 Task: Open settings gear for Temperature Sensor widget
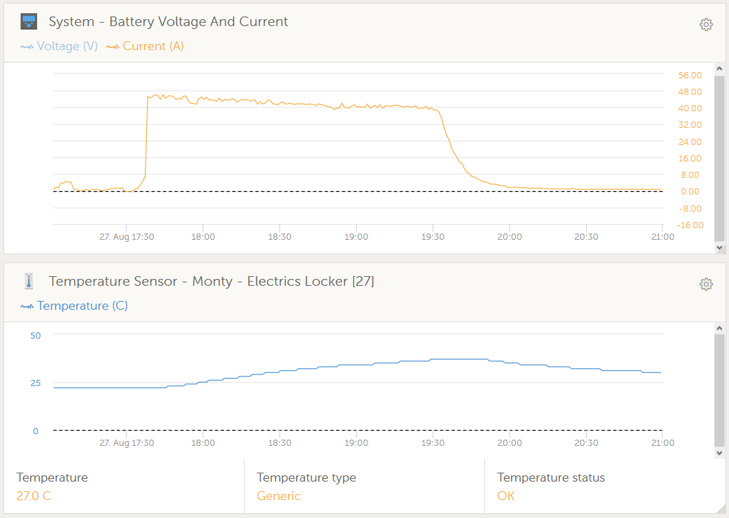(x=706, y=284)
